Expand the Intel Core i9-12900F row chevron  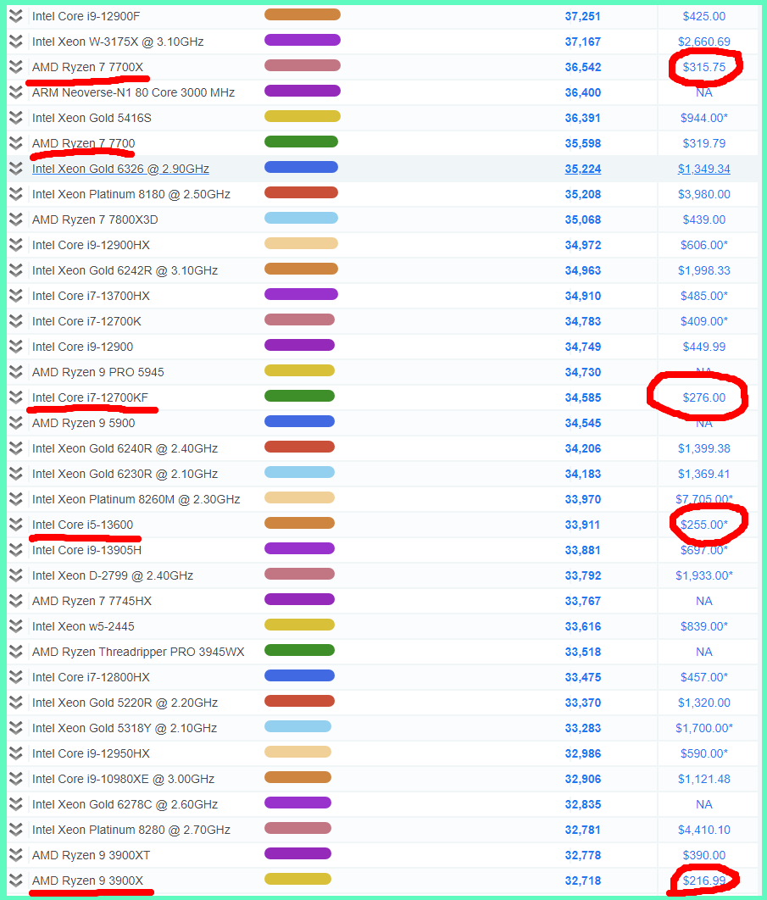click(x=16, y=16)
